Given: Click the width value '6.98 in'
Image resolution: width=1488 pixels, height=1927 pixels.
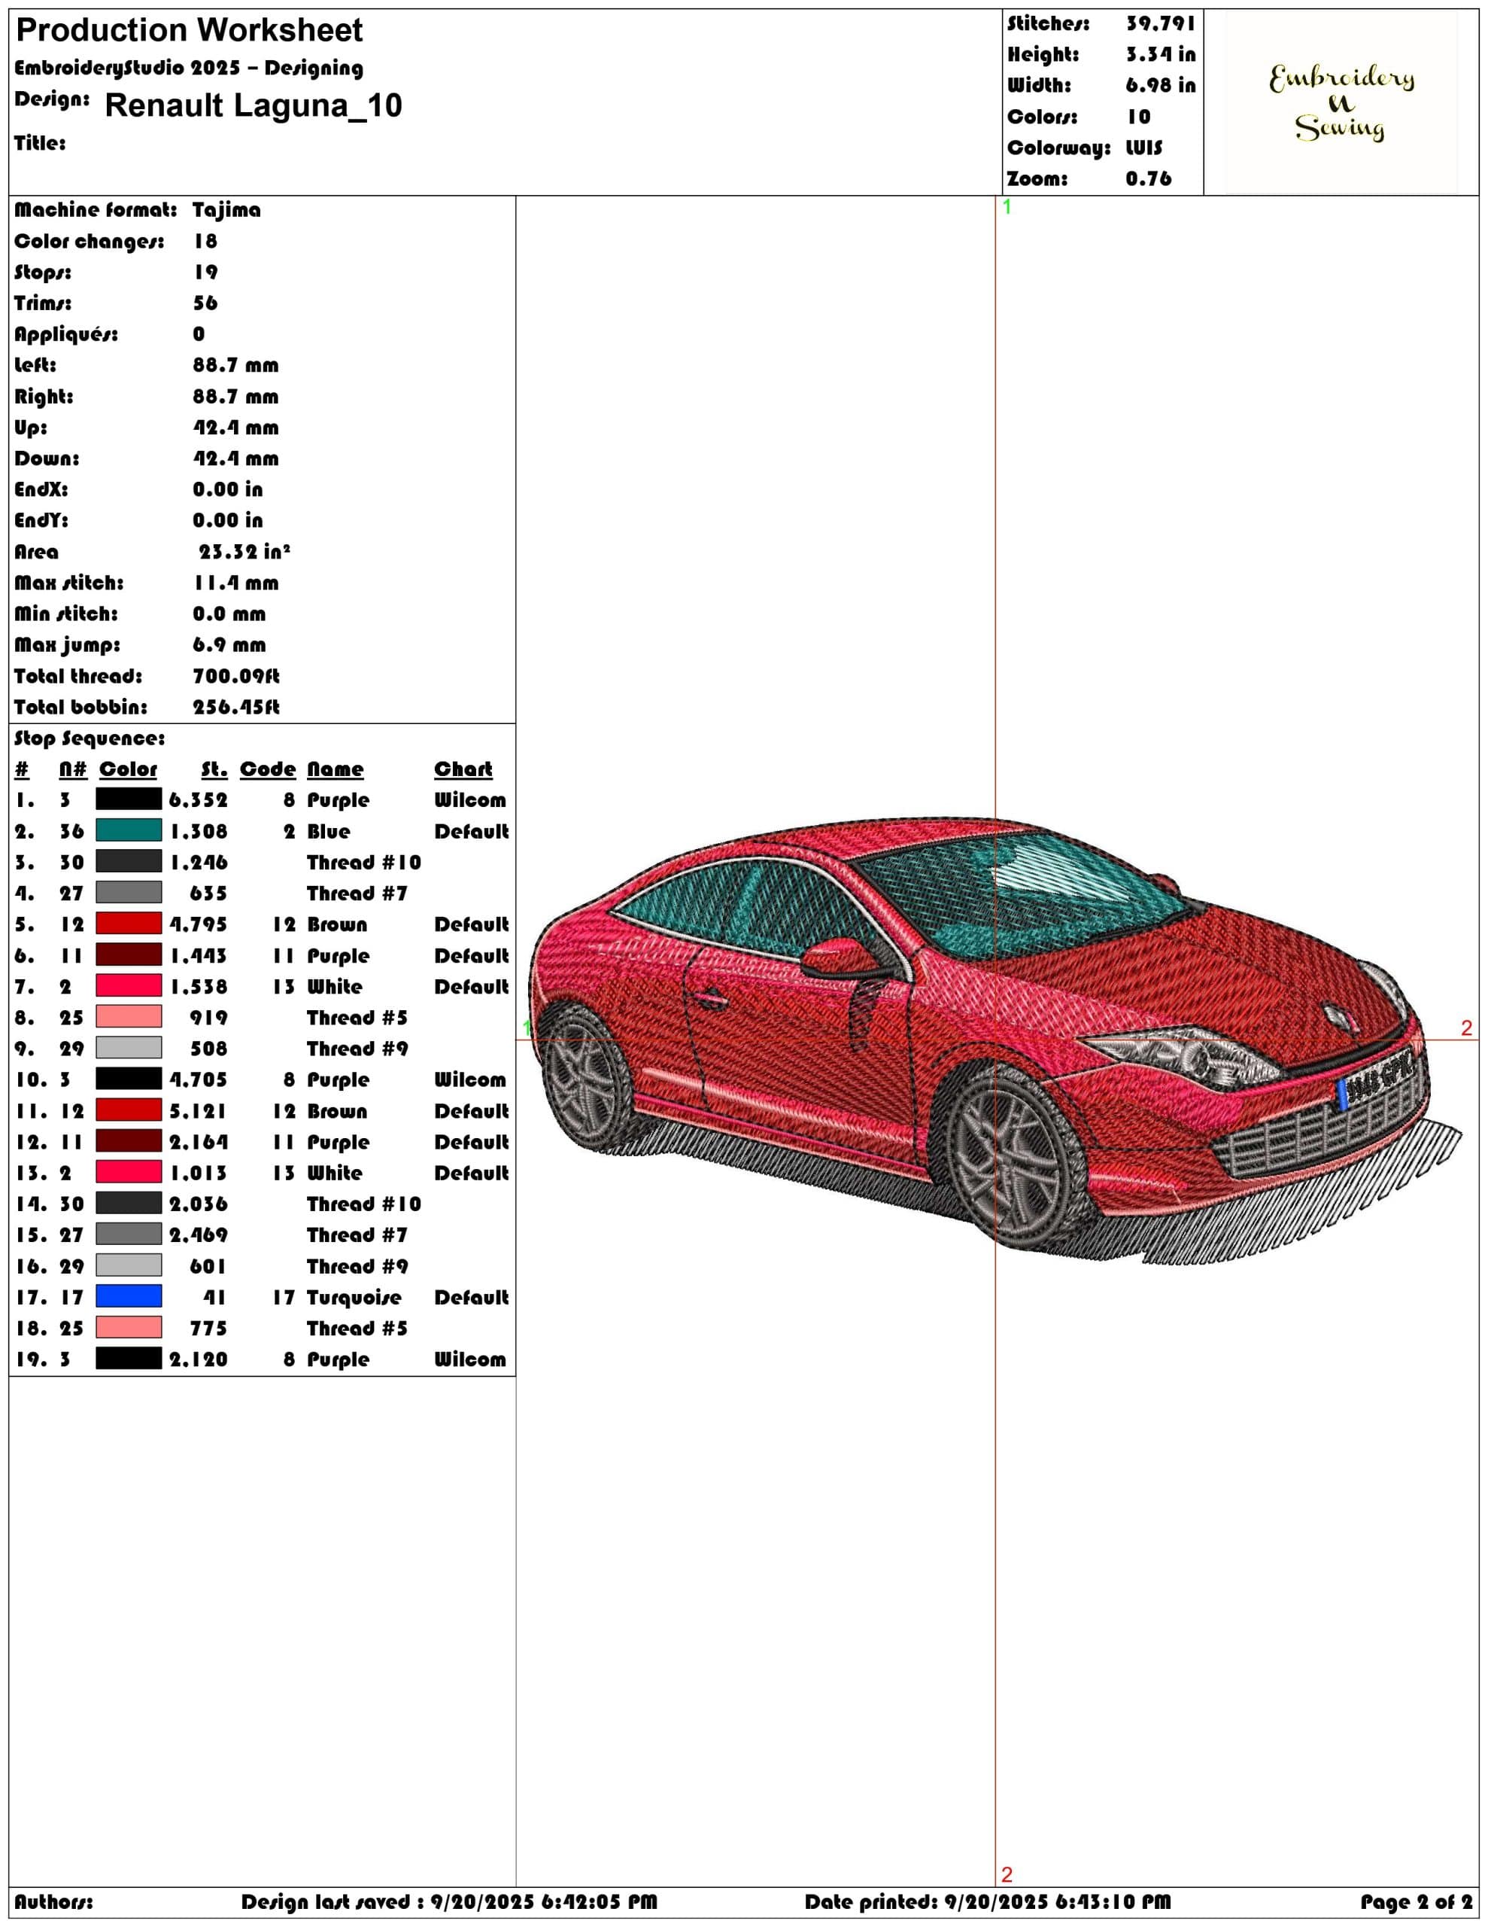Looking at the screenshot, I should click(x=1161, y=86).
